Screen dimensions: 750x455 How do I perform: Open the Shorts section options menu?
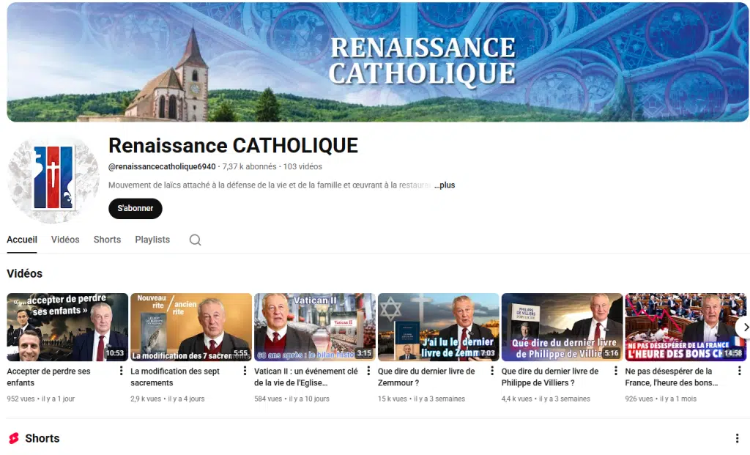pyautogui.click(x=737, y=438)
